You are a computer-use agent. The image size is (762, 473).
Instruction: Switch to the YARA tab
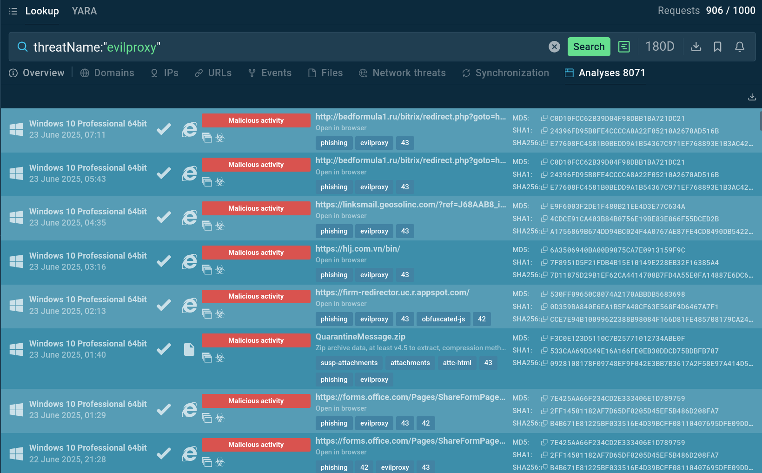[84, 11]
